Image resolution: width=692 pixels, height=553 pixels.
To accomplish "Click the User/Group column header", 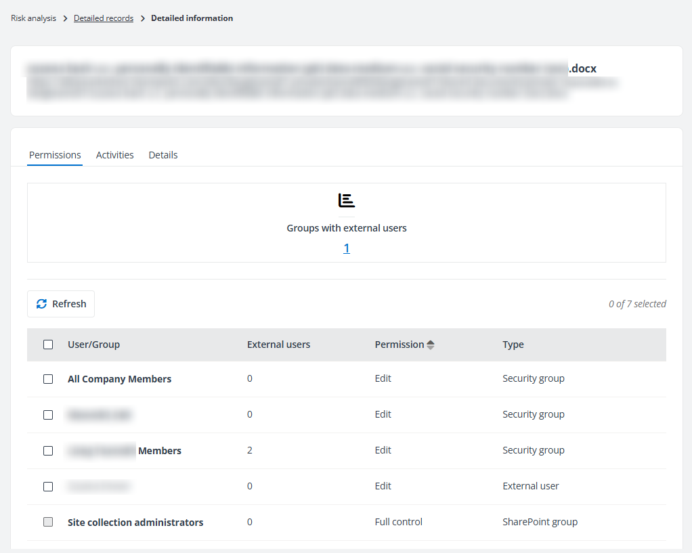I will [93, 345].
